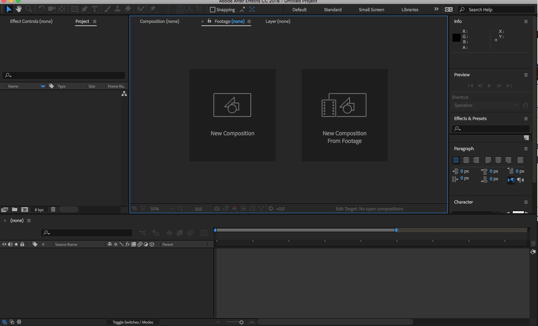Viewport: 538px width, 326px height.
Task: Select the Type tool
Action: coord(95,9)
